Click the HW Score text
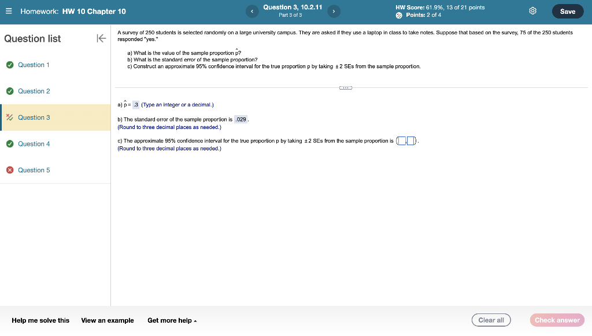 click(440, 7)
